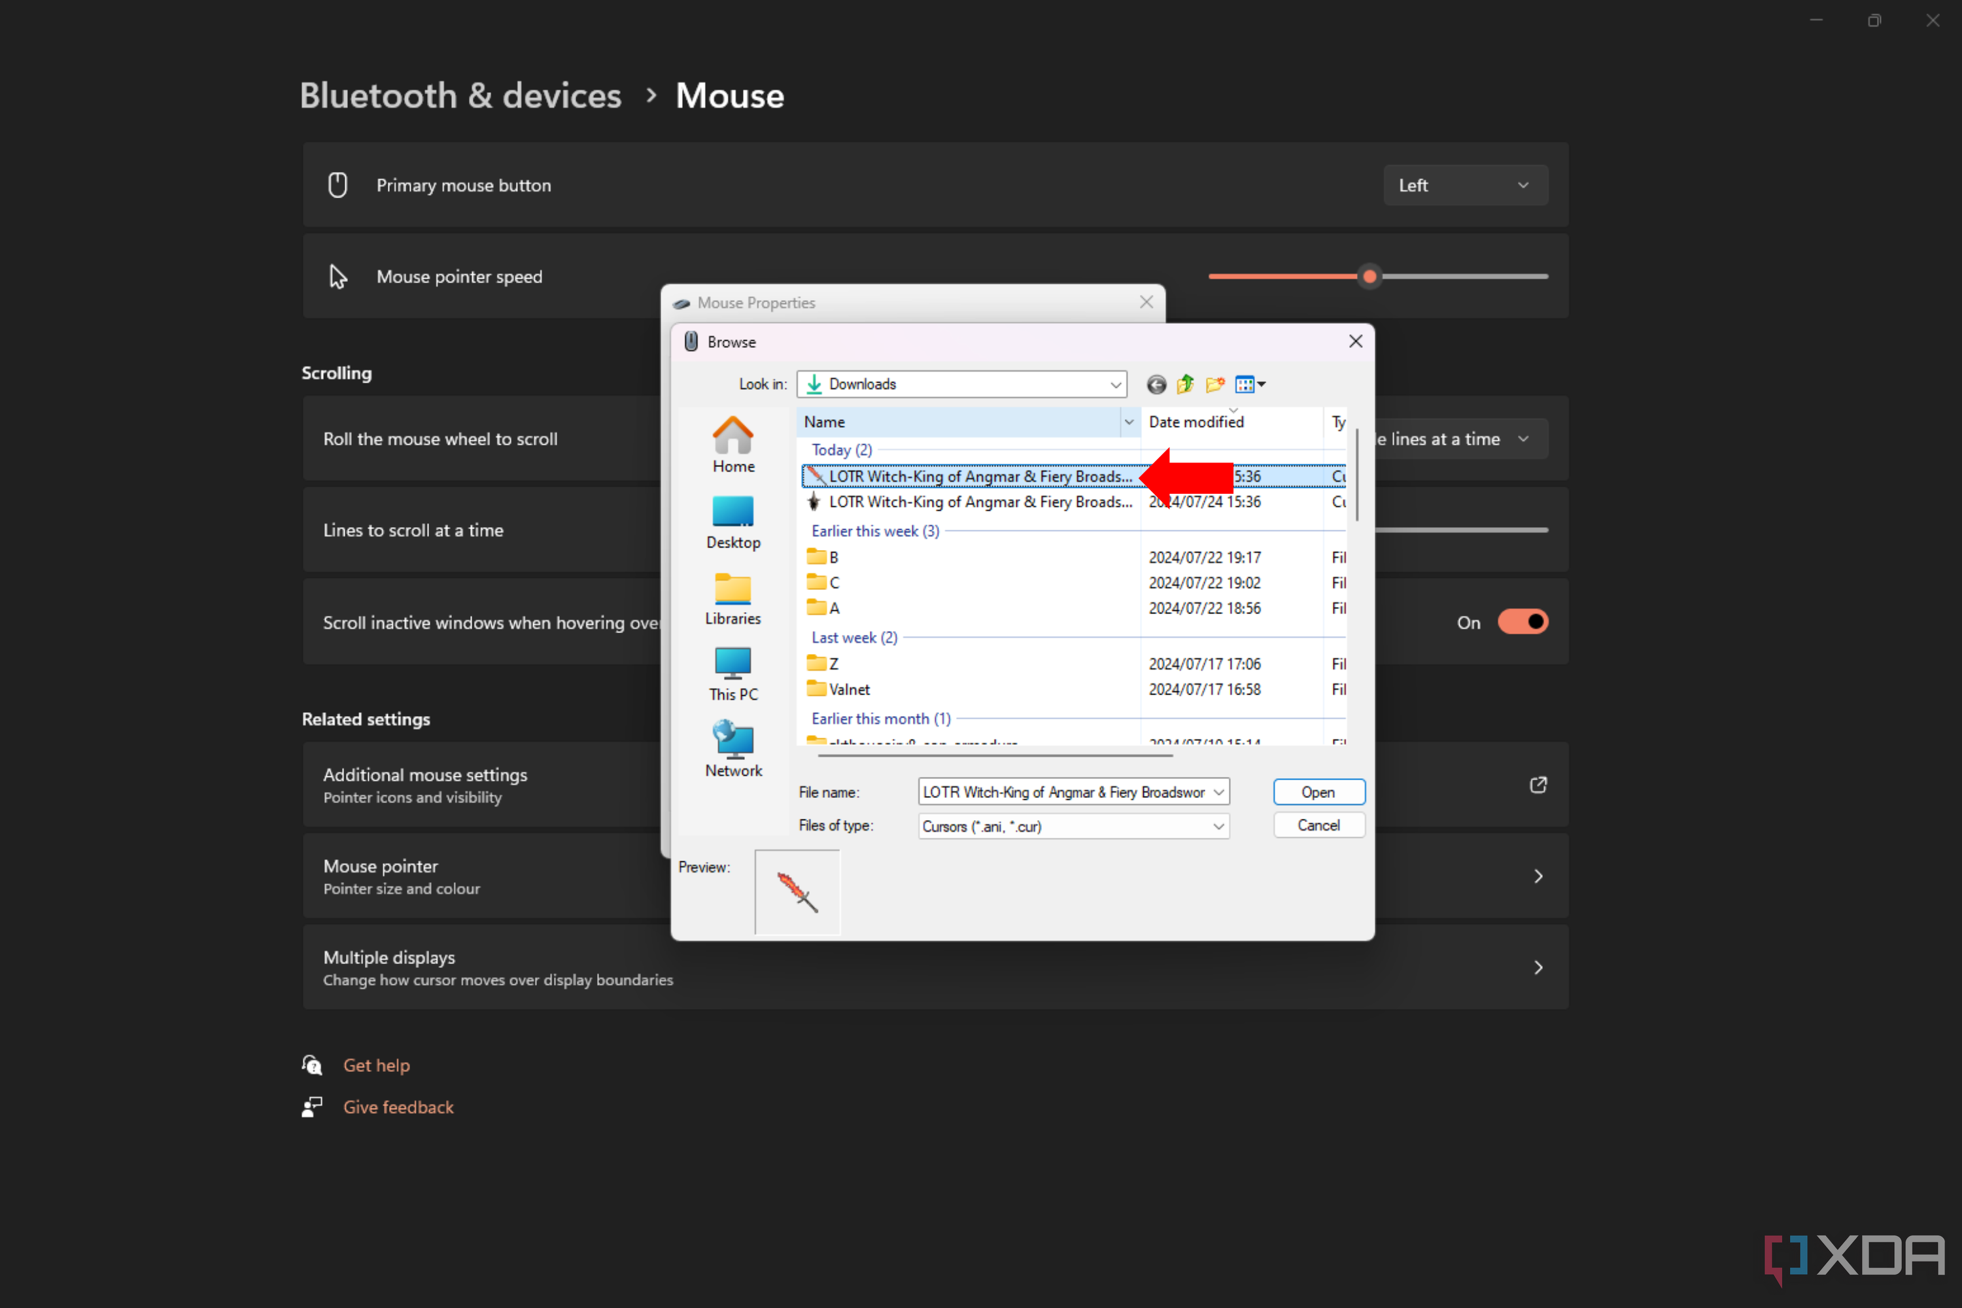Click Open button in Browse dialog
Image resolution: width=1962 pixels, height=1308 pixels.
click(1318, 791)
